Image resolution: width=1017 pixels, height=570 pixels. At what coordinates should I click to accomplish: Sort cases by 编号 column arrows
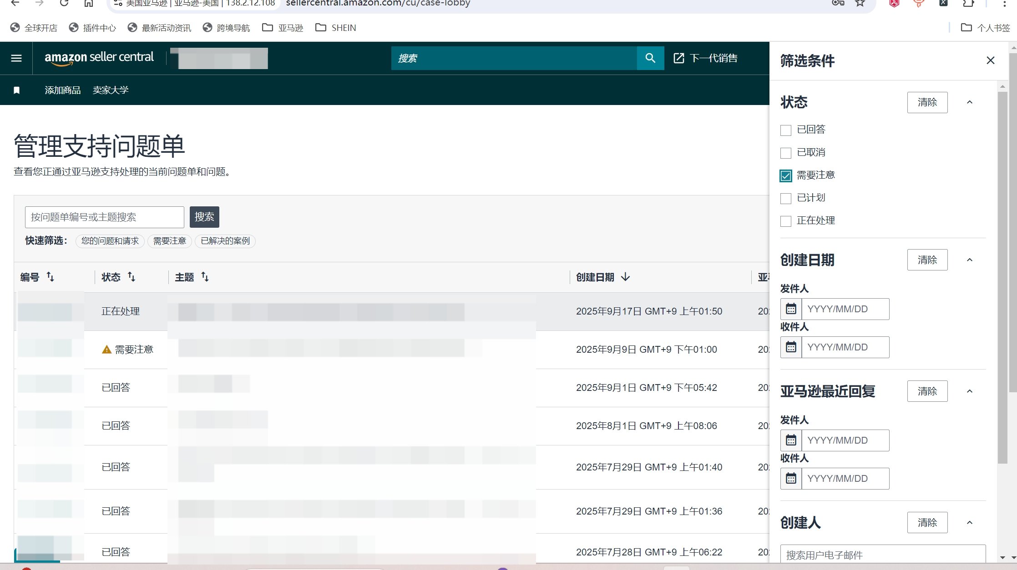click(51, 277)
